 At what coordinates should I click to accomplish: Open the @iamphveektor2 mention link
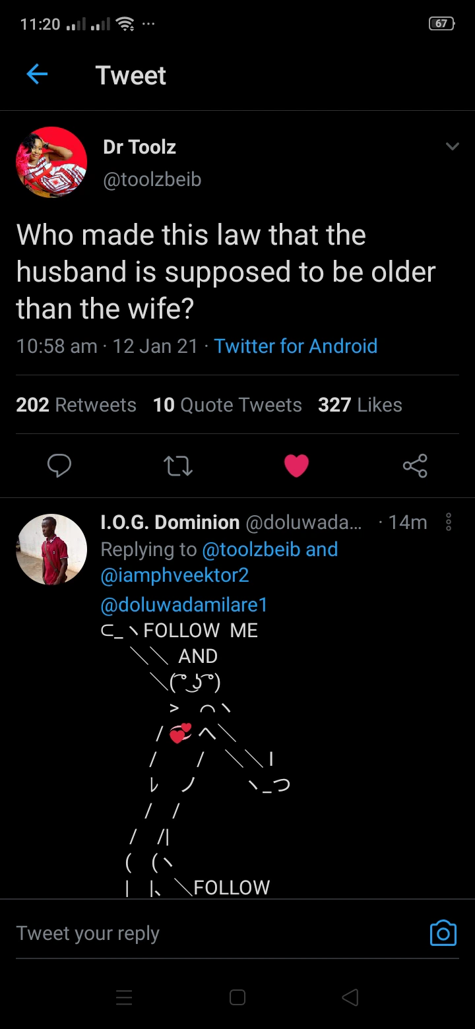tap(175, 575)
